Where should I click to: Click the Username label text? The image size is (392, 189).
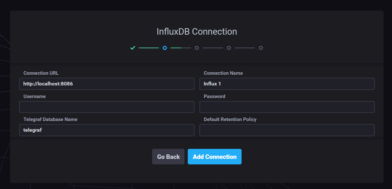[34, 96]
